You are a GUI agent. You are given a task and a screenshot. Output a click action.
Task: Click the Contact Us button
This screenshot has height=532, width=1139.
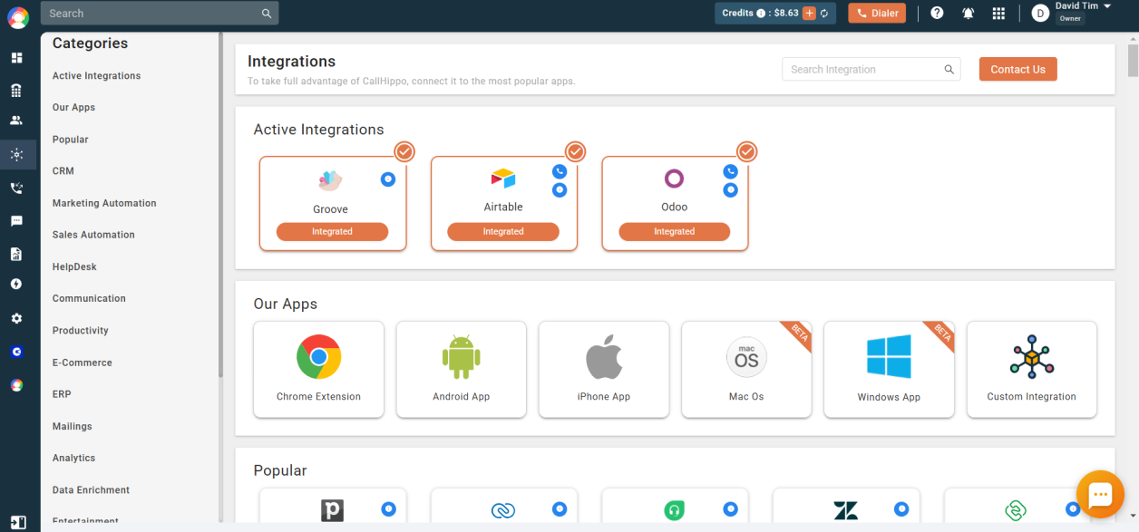tap(1017, 69)
